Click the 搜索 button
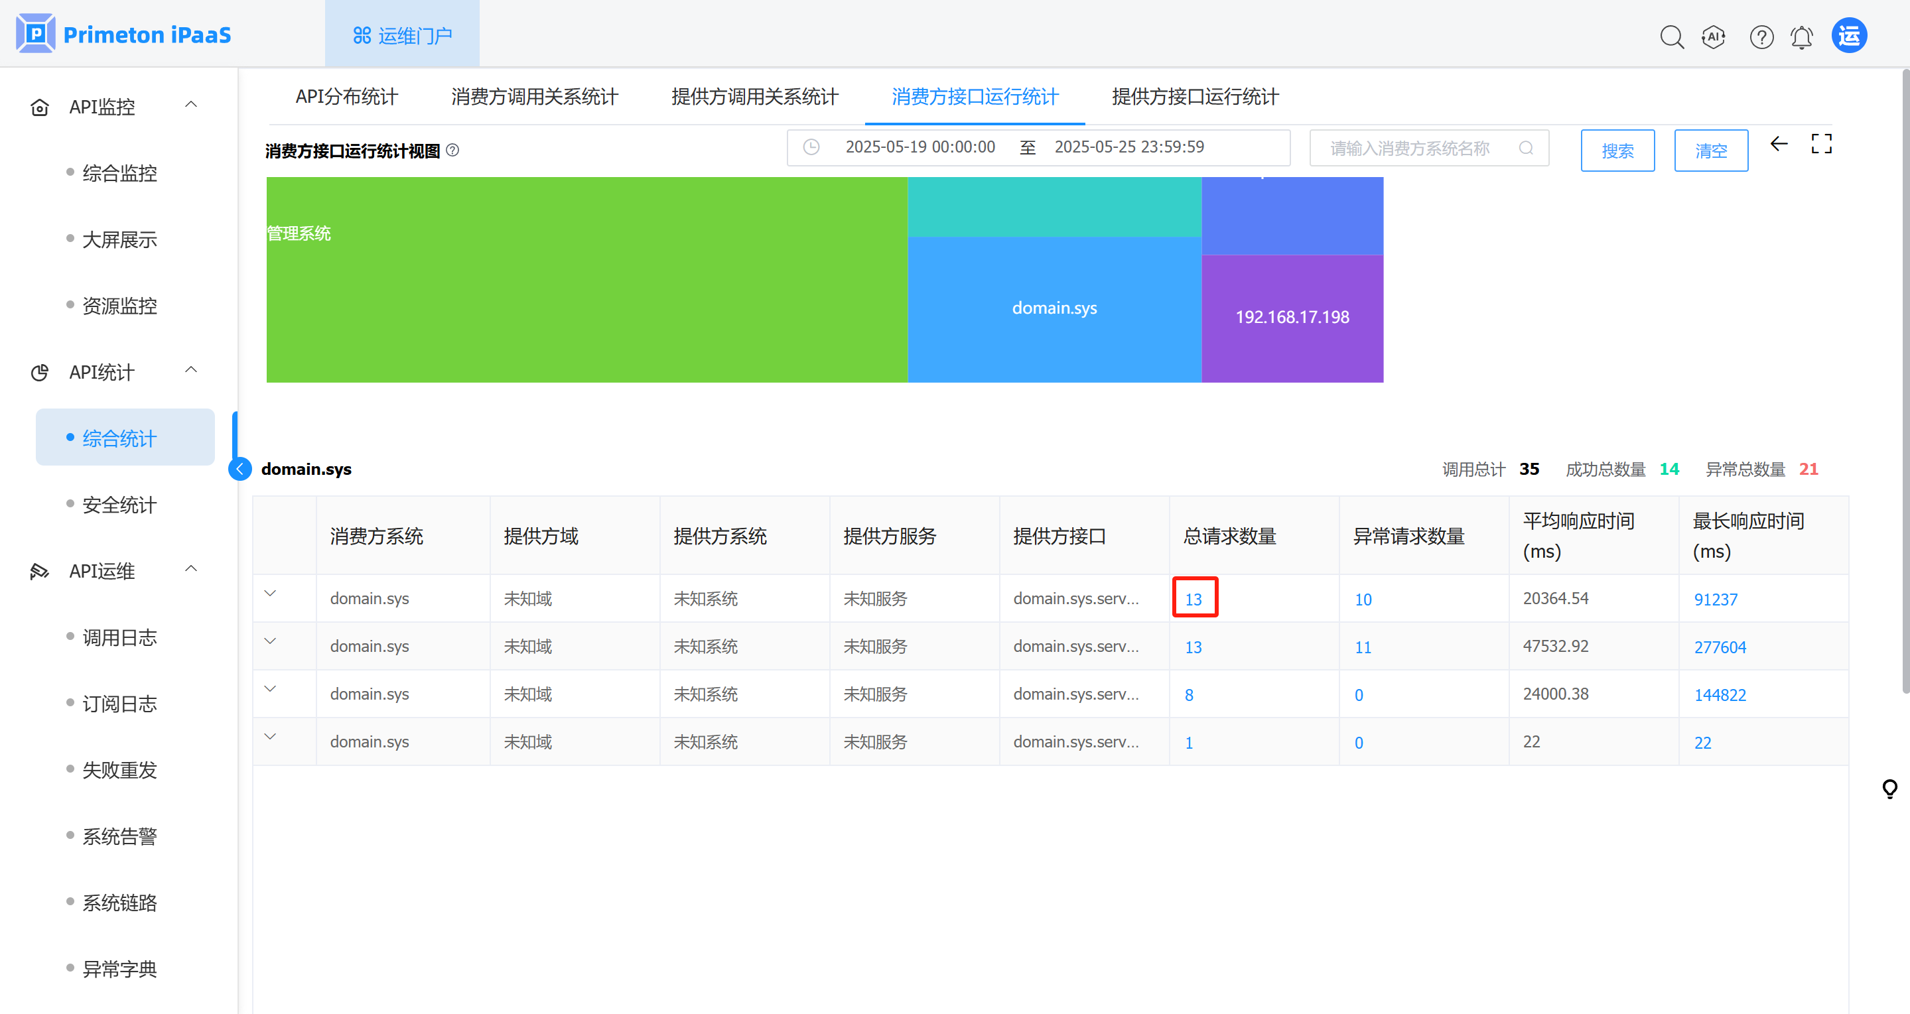1910x1014 pixels. (1617, 151)
